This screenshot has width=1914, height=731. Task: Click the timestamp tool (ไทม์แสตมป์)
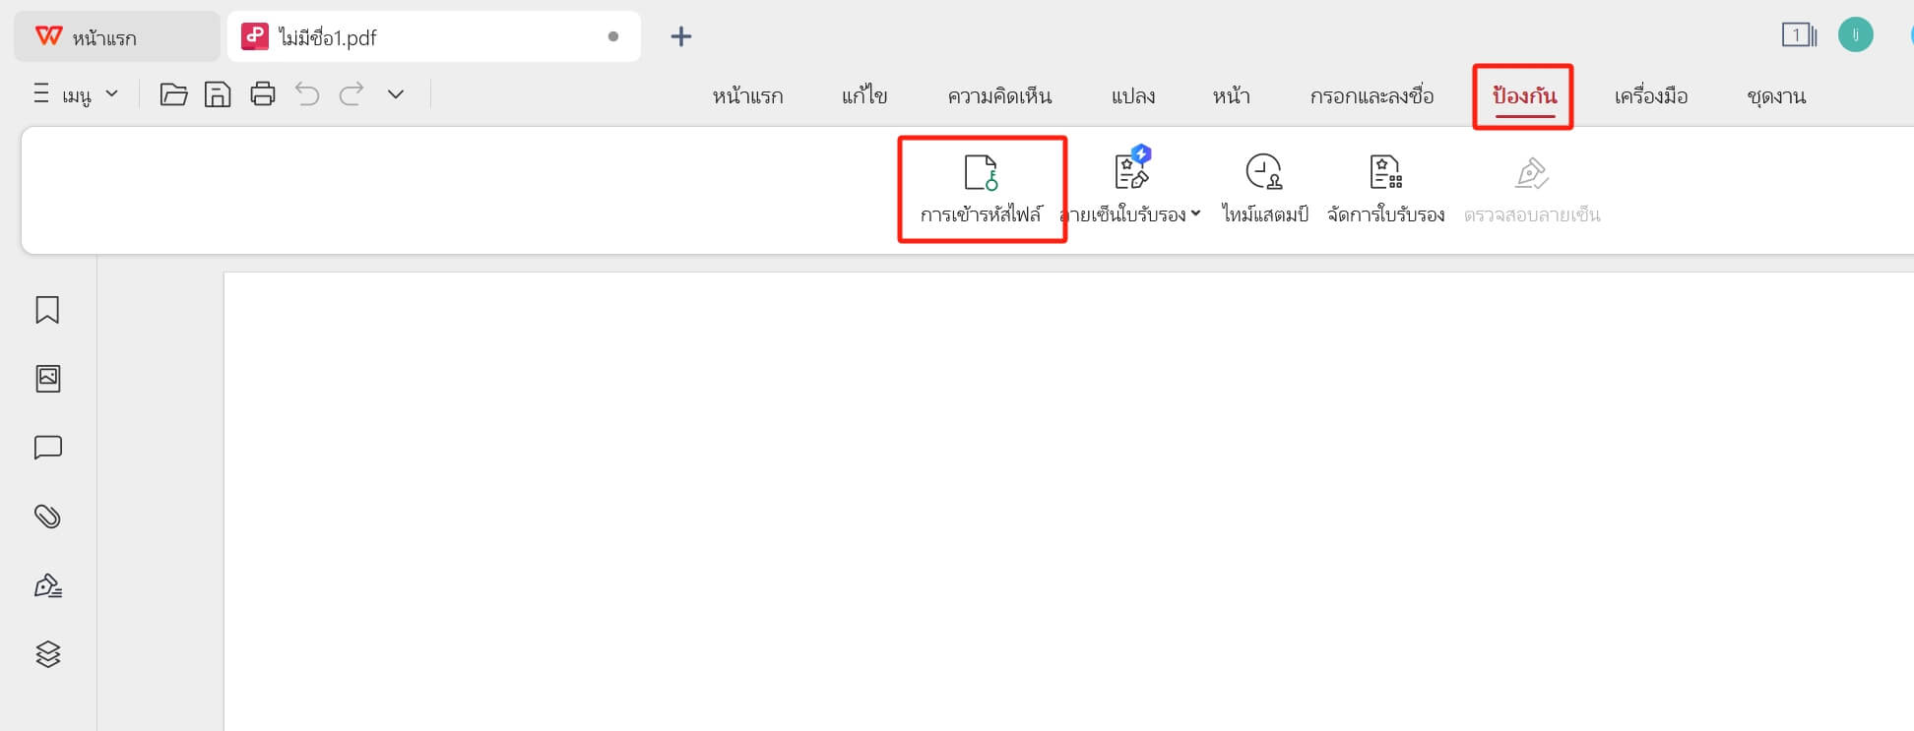(1263, 187)
